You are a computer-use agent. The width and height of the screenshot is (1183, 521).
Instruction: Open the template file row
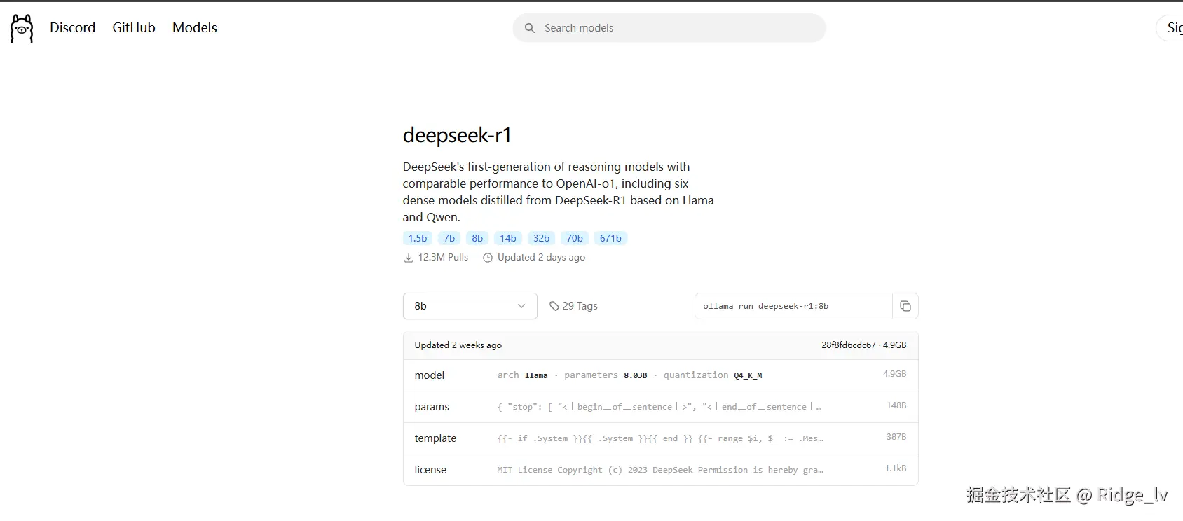pos(660,438)
